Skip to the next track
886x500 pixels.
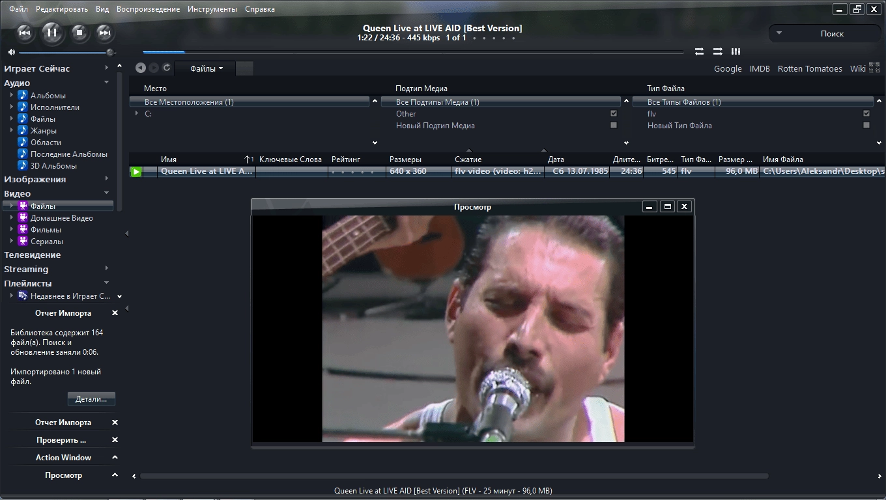[104, 32]
